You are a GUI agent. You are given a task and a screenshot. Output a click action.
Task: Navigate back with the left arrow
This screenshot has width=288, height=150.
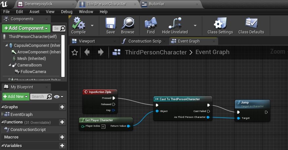point(87,52)
